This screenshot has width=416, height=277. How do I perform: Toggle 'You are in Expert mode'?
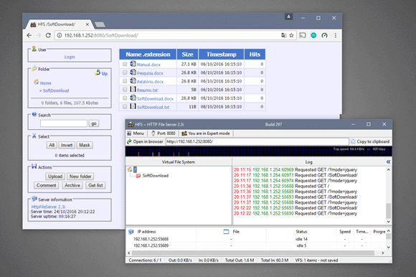pos(206,133)
